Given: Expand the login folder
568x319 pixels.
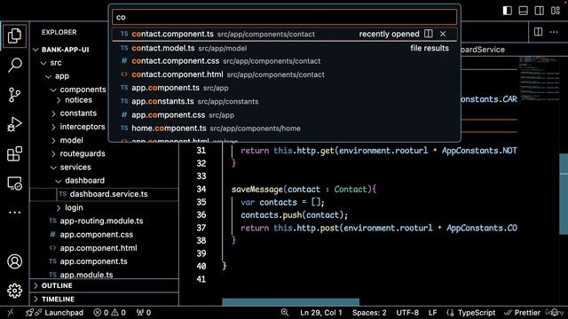Looking at the screenshot, I should pos(59,207).
